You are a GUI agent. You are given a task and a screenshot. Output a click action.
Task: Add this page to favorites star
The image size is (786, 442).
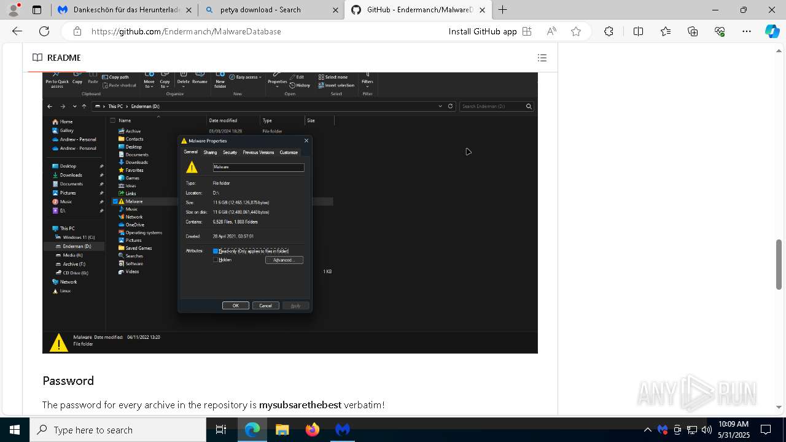pos(576,31)
